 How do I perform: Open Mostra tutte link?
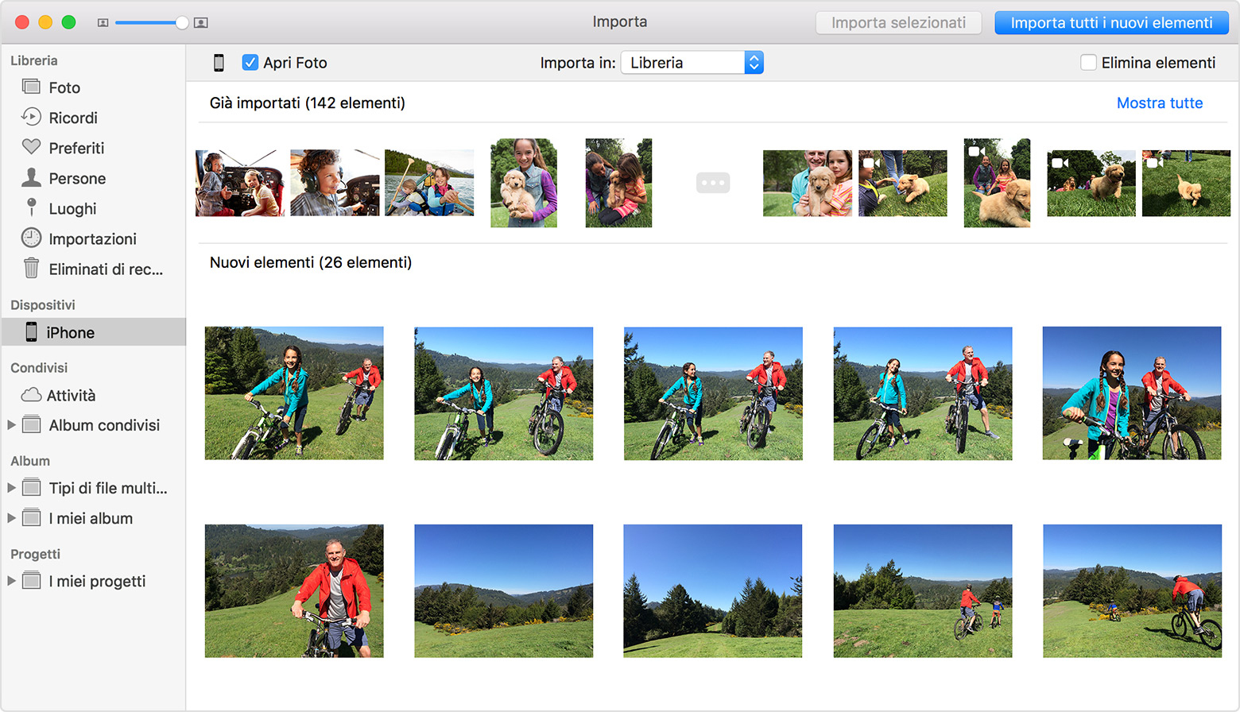pyautogui.click(x=1160, y=103)
